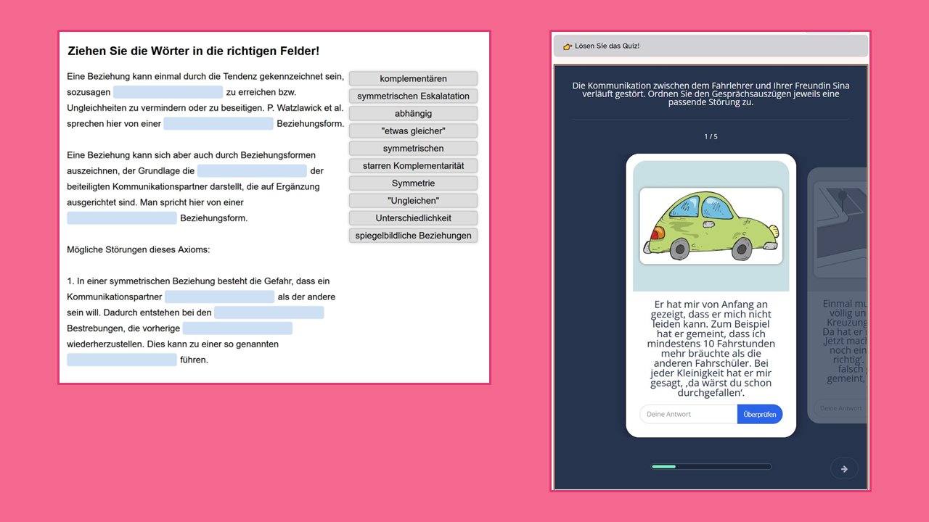Select the Unterschiedlichkeit word tile
This screenshot has height=522, width=929.
tap(413, 217)
